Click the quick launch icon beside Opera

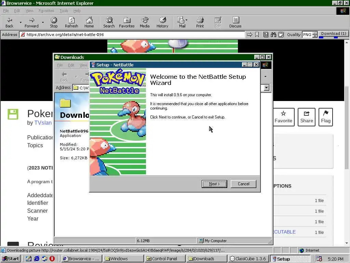click(x=44, y=259)
